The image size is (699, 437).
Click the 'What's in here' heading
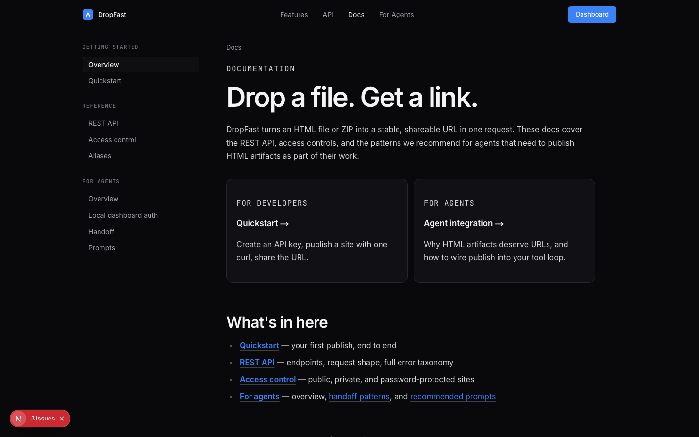(277, 322)
